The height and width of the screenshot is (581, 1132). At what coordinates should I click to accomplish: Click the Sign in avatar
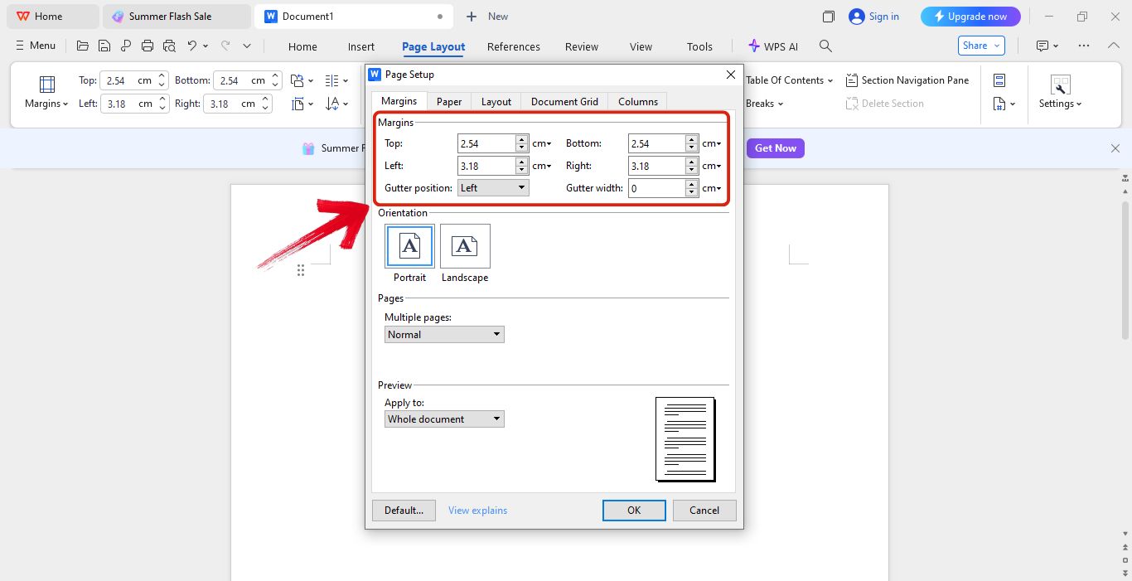pyautogui.click(x=856, y=17)
